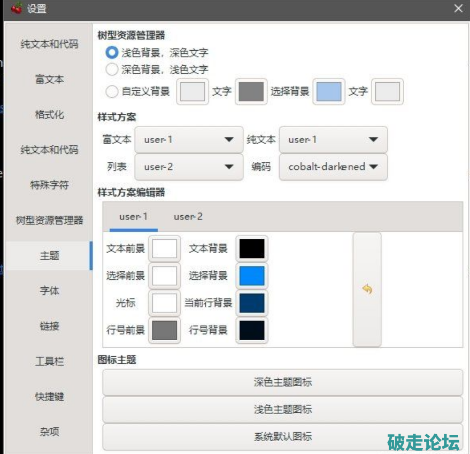Open the 编码 cobalt-darkened dropdown
The width and height of the screenshot is (470, 454).
[333, 167]
